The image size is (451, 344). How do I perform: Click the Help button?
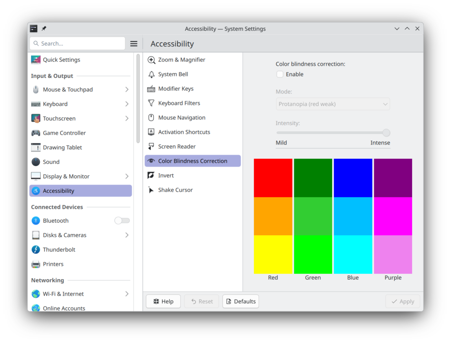163,301
